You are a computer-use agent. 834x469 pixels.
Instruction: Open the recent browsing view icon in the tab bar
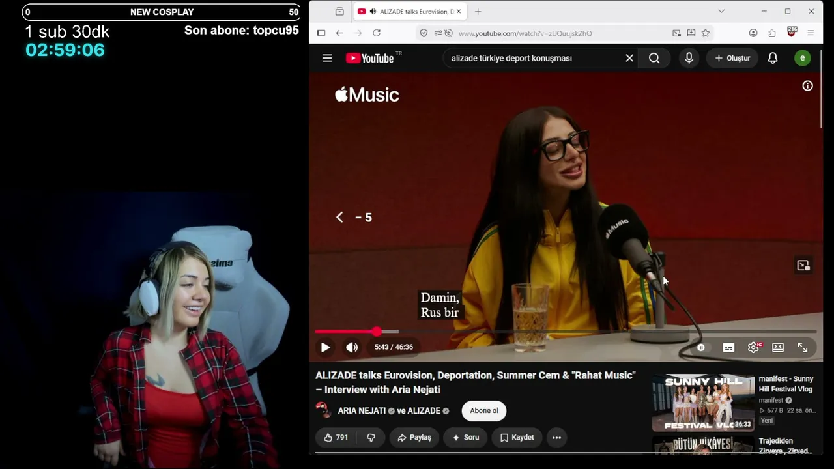[x=339, y=12]
